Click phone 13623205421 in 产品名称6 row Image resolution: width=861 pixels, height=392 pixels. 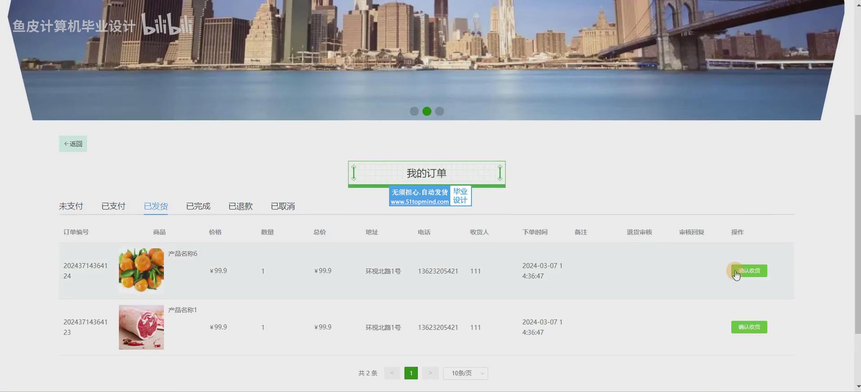(438, 271)
